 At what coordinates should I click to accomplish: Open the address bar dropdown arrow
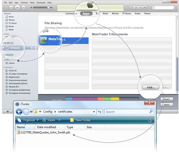point(94,112)
